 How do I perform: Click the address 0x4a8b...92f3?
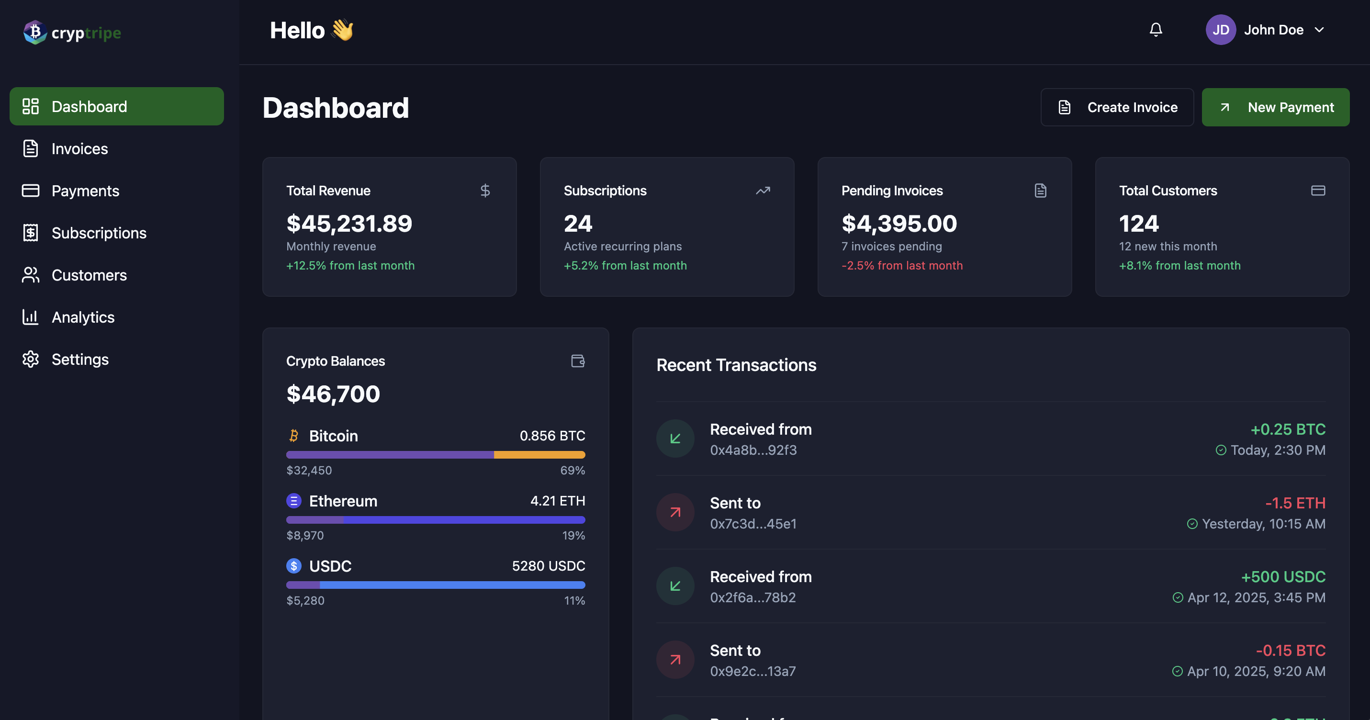coord(753,450)
